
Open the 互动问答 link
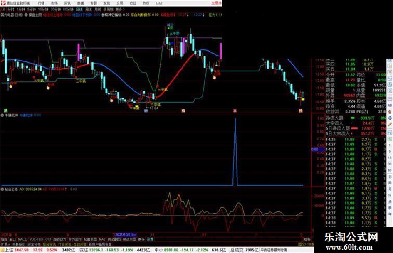[80, 244]
